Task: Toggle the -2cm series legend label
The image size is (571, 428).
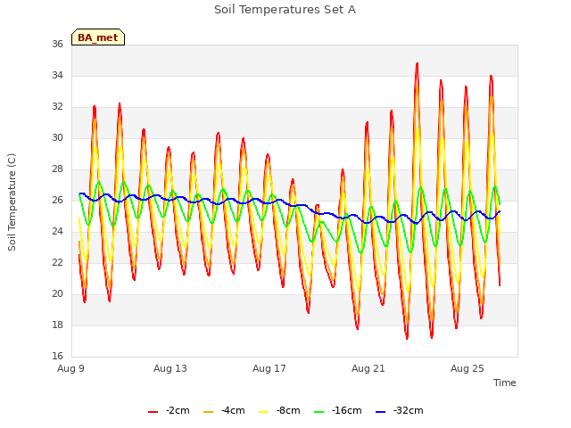Action: pyautogui.click(x=178, y=410)
